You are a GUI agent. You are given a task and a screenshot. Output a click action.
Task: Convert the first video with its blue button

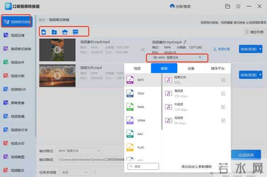click(x=249, y=49)
